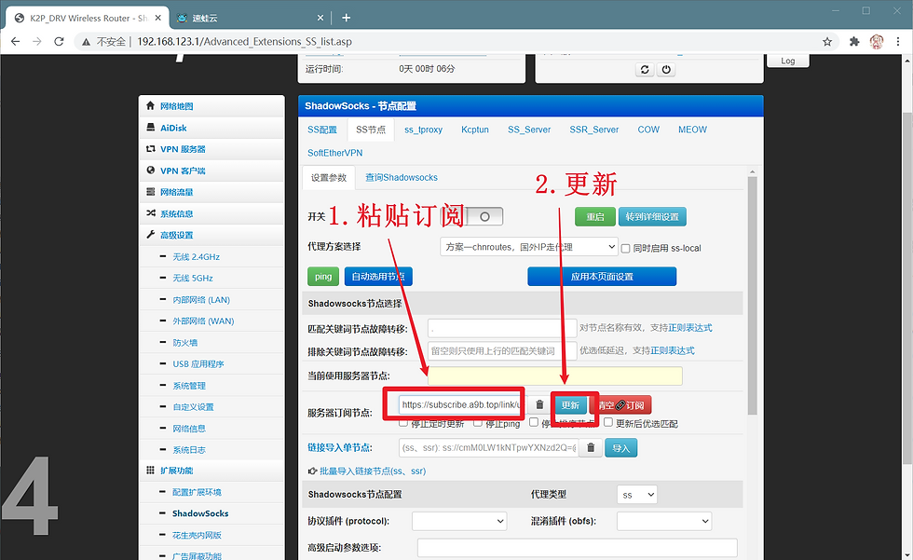Switch to the 速蛙云 browser tab
The height and width of the screenshot is (560, 913).
[251, 18]
